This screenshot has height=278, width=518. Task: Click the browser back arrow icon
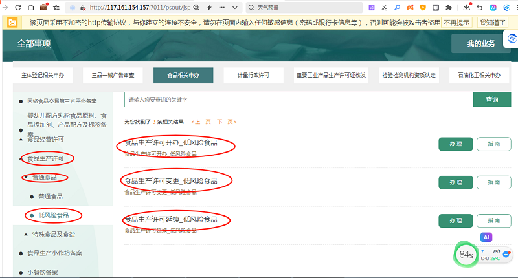(x=6, y=7)
